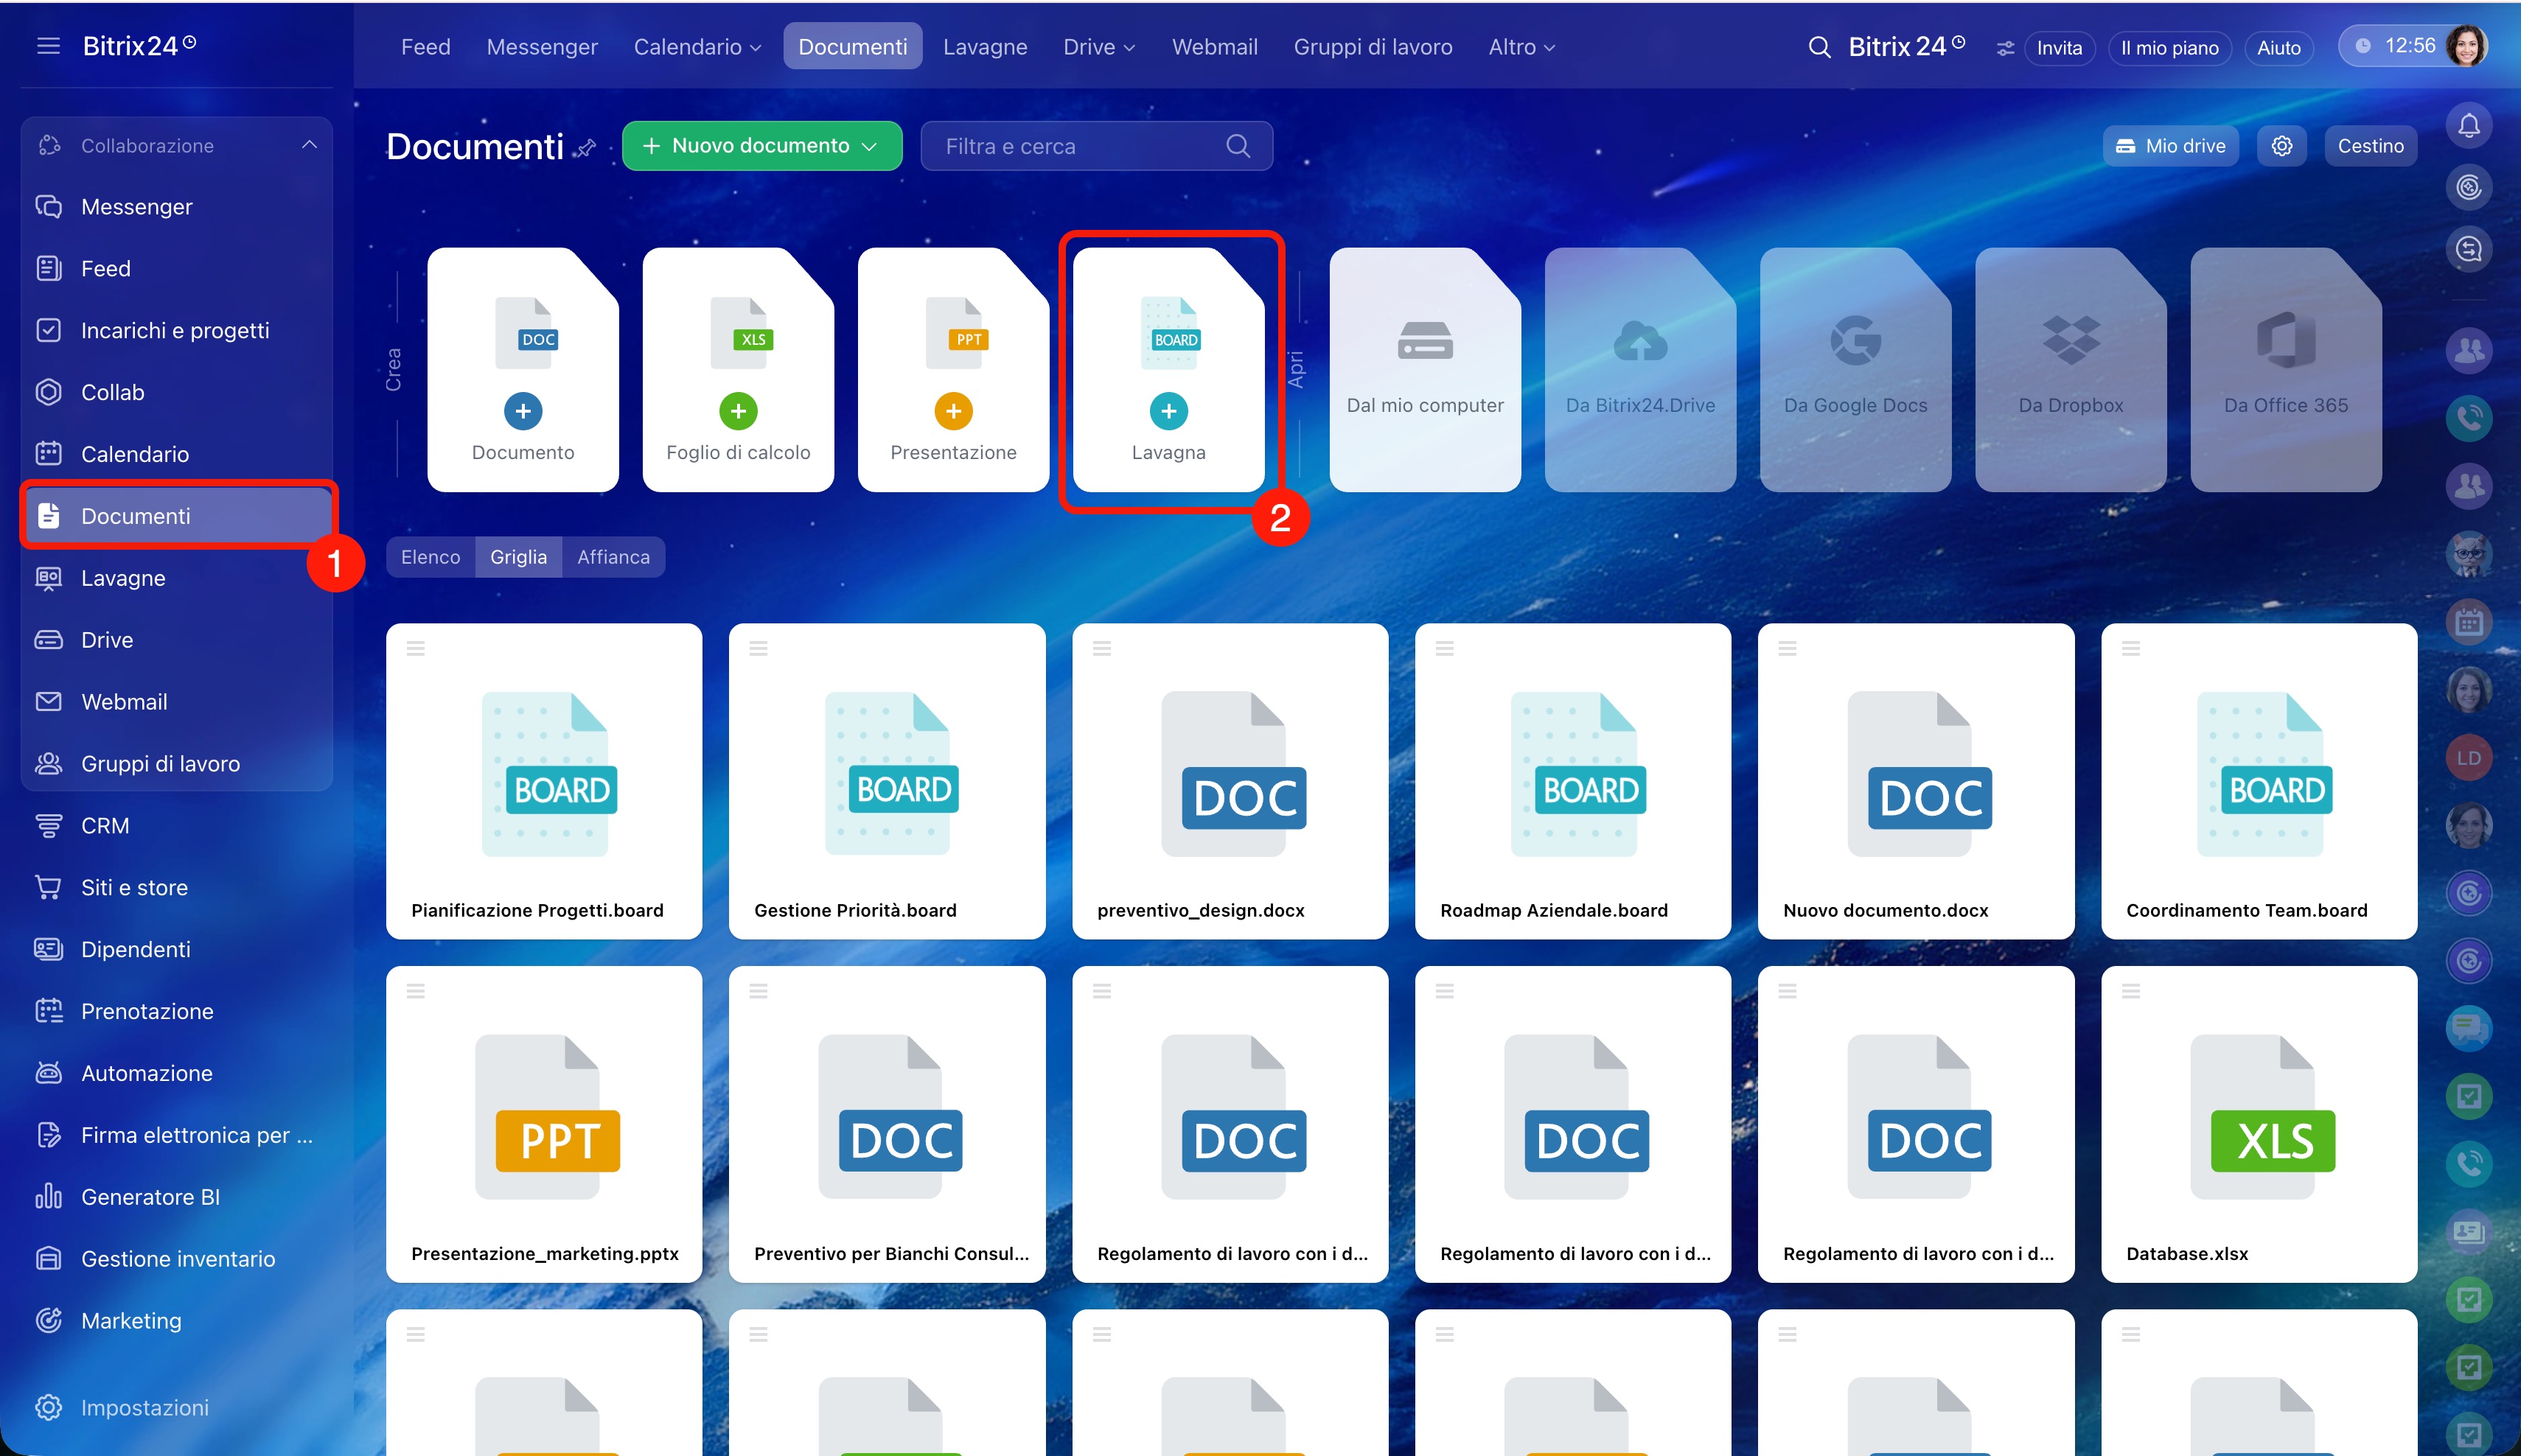Open a file Da Bitrix24.Drive
Image resolution: width=2521 pixels, height=1456 pixels.
(x=1641, y=370)
